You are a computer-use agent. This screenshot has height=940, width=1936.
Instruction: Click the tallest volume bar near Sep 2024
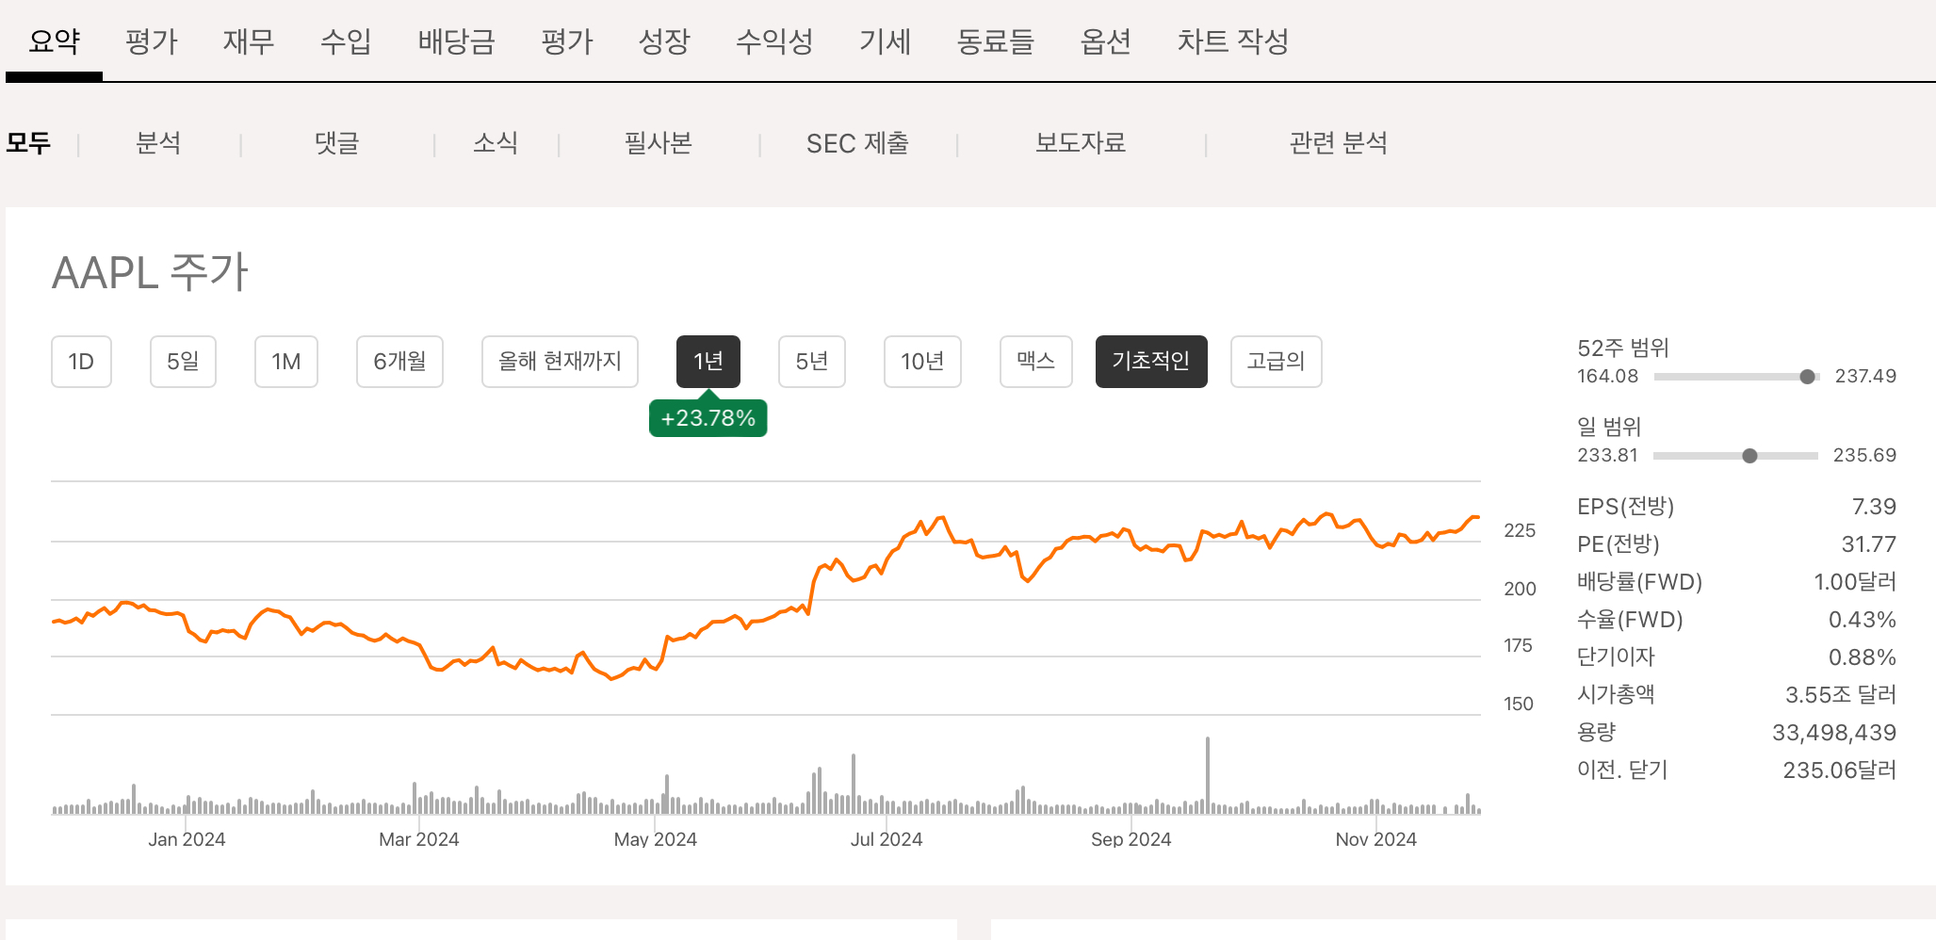1208,775
